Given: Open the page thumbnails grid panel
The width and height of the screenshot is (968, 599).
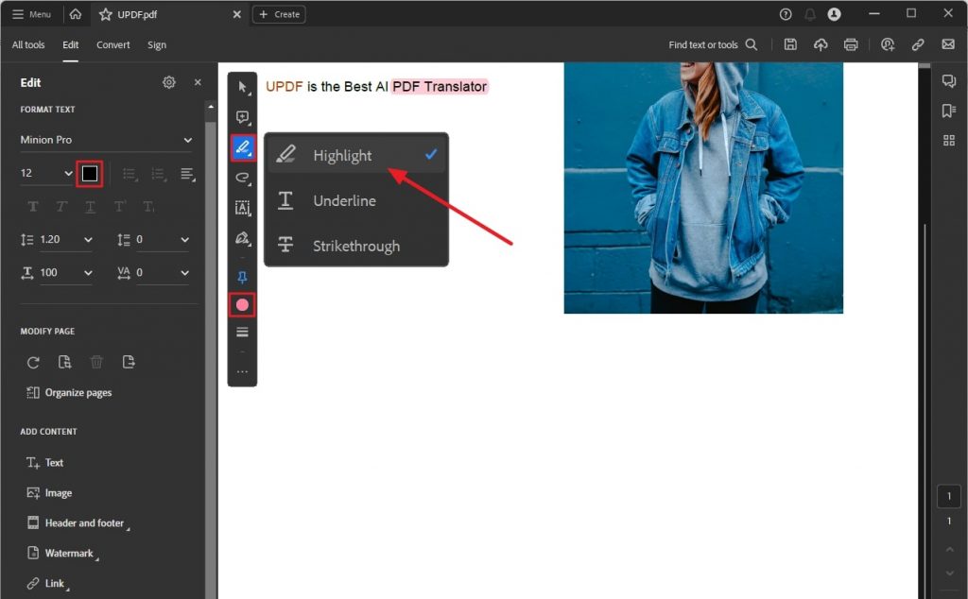Looking at the screenshot, I should tap(949, 140).
